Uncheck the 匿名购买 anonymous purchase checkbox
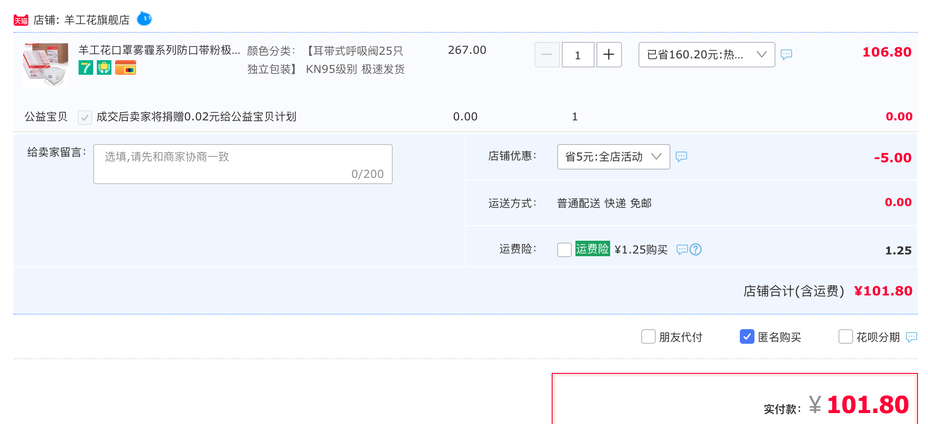 pyautogui.click(x=747, y=337)
